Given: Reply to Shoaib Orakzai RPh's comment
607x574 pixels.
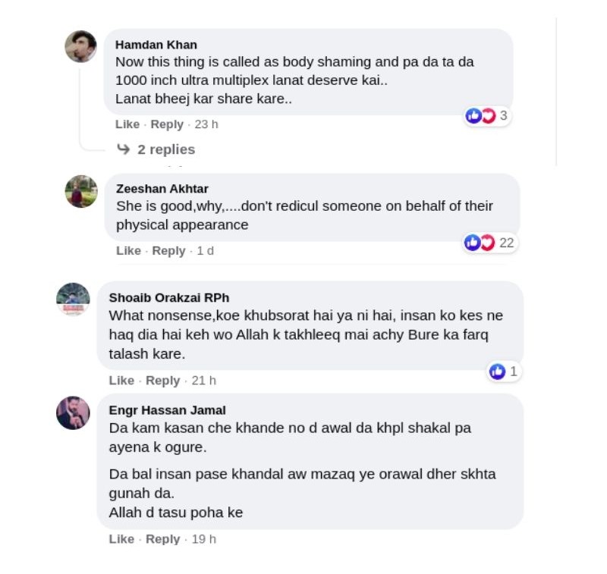Looking at the screenshot, I should point(162,381).
